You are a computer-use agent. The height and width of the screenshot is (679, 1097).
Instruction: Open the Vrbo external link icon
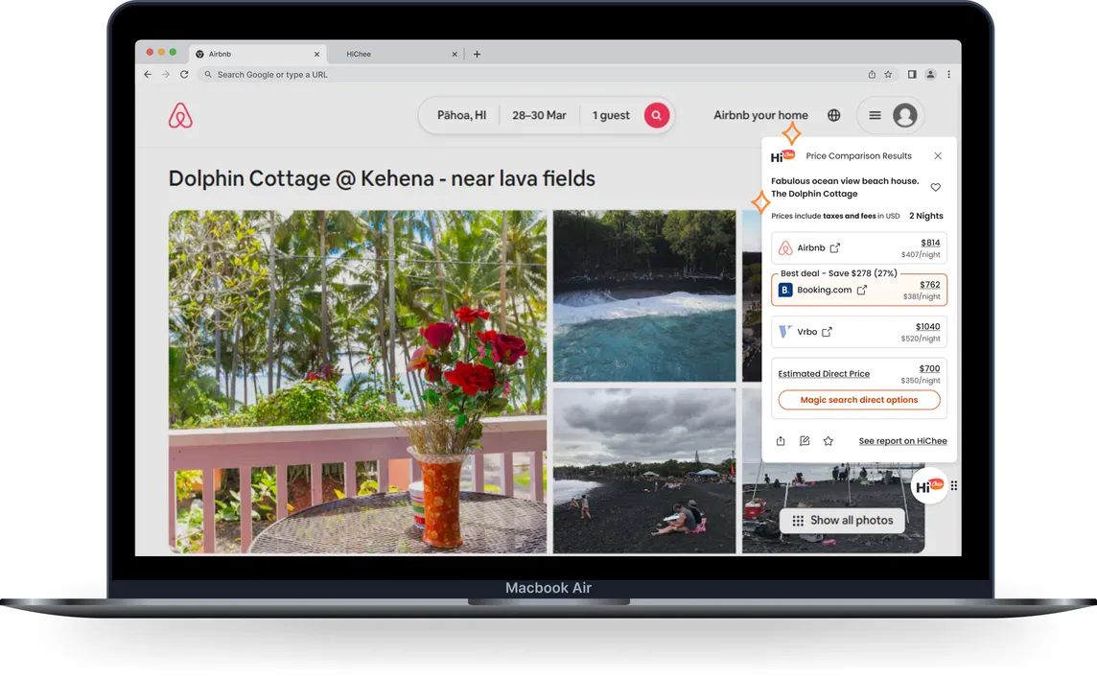pyautogui.click(x=827, y=332)
